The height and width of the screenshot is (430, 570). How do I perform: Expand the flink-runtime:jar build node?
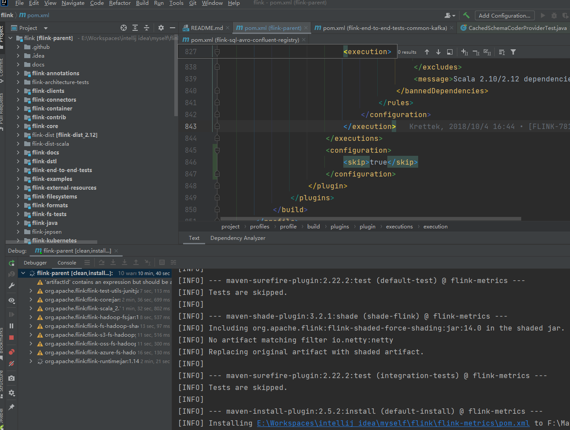coord(31,361)
